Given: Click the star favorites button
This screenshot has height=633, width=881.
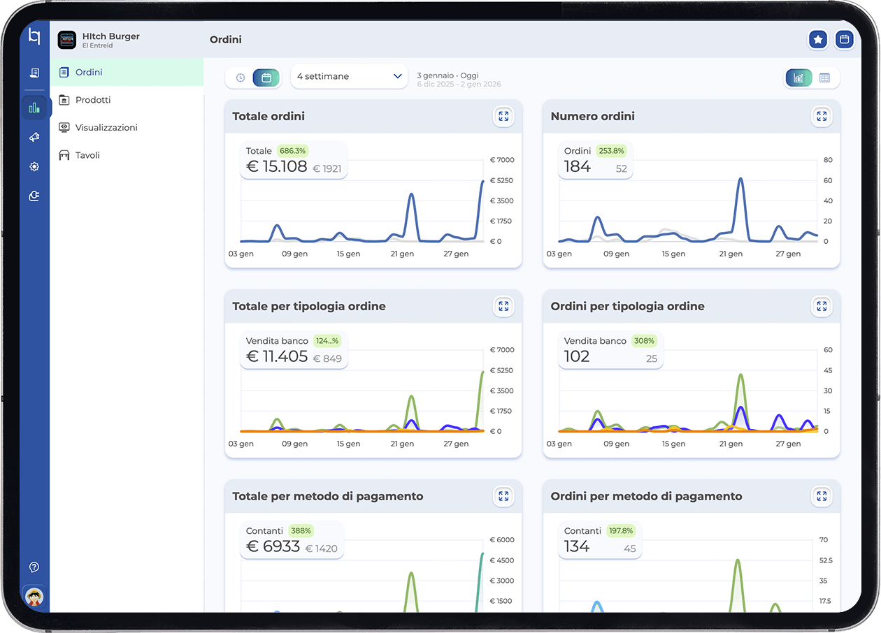Looking at the screenshot, I should (x=818, y=40).
